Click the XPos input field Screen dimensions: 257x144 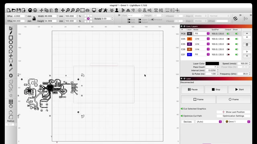pos(19,16)
